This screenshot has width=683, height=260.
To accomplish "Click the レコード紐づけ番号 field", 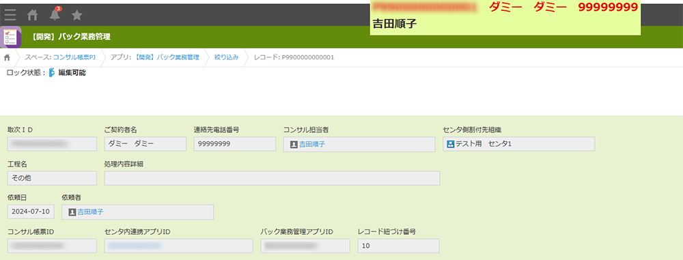I will click(399, 246).
